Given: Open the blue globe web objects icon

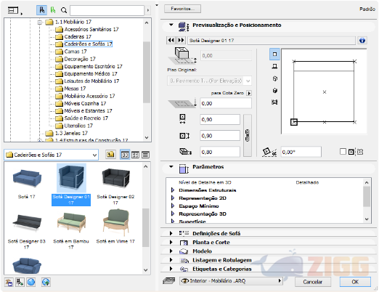Looking at the screenshot, I should [31, 282].
